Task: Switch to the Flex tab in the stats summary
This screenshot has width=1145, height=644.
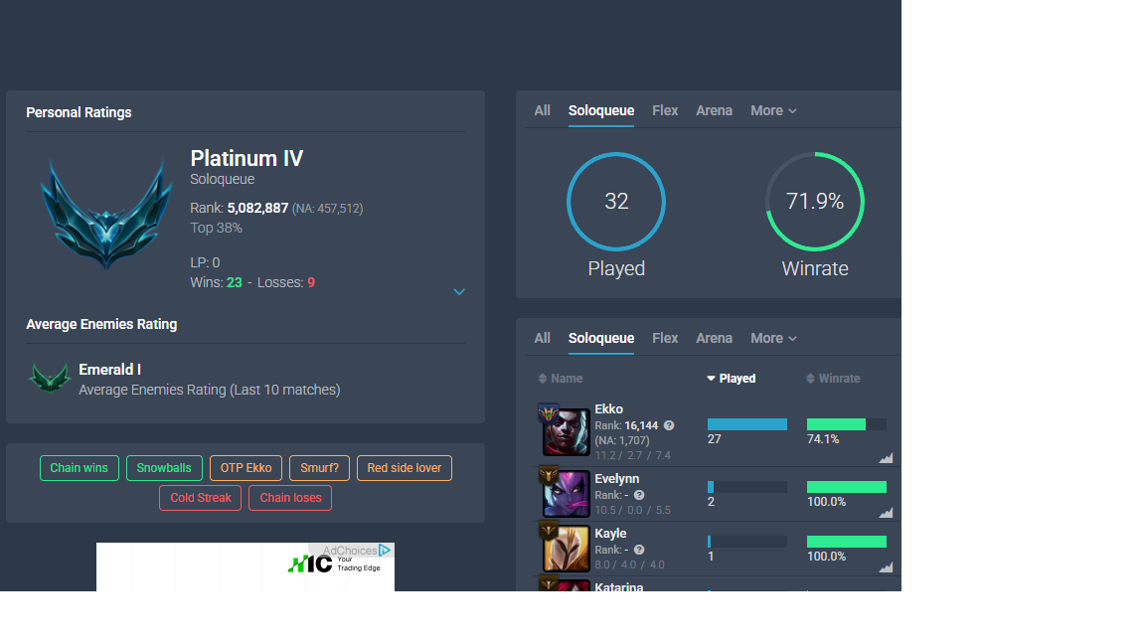Action: 665,111
